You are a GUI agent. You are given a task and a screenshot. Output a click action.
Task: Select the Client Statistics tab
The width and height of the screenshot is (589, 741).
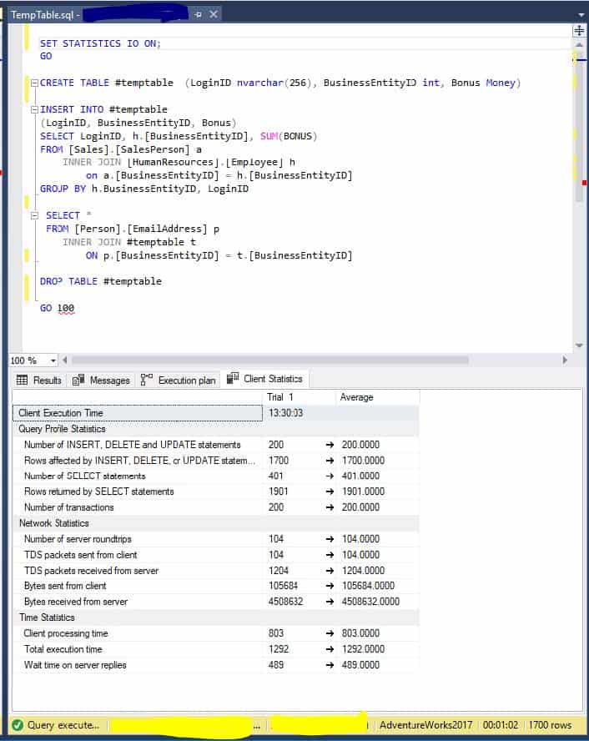pyautogui.click(x=264, y=379)
